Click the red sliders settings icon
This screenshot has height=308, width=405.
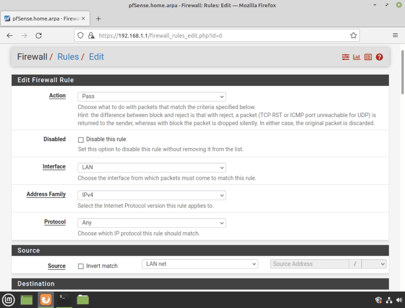(346, 57)
